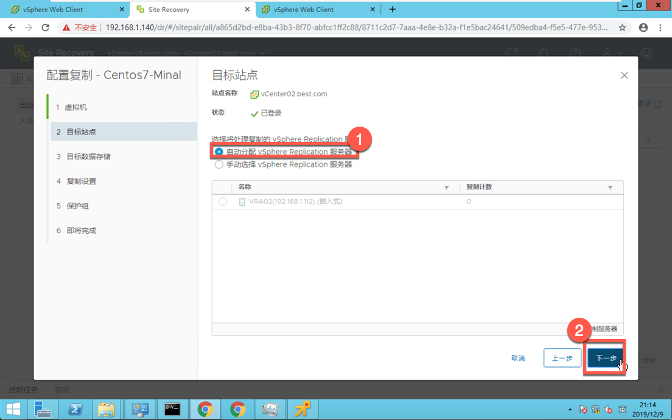Click the vCenter site icon
Image resolution: width=672 pixels, height=420 pixels.
(x=254, y=94)
